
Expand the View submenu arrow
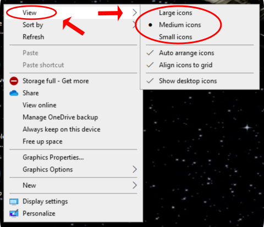135,13
